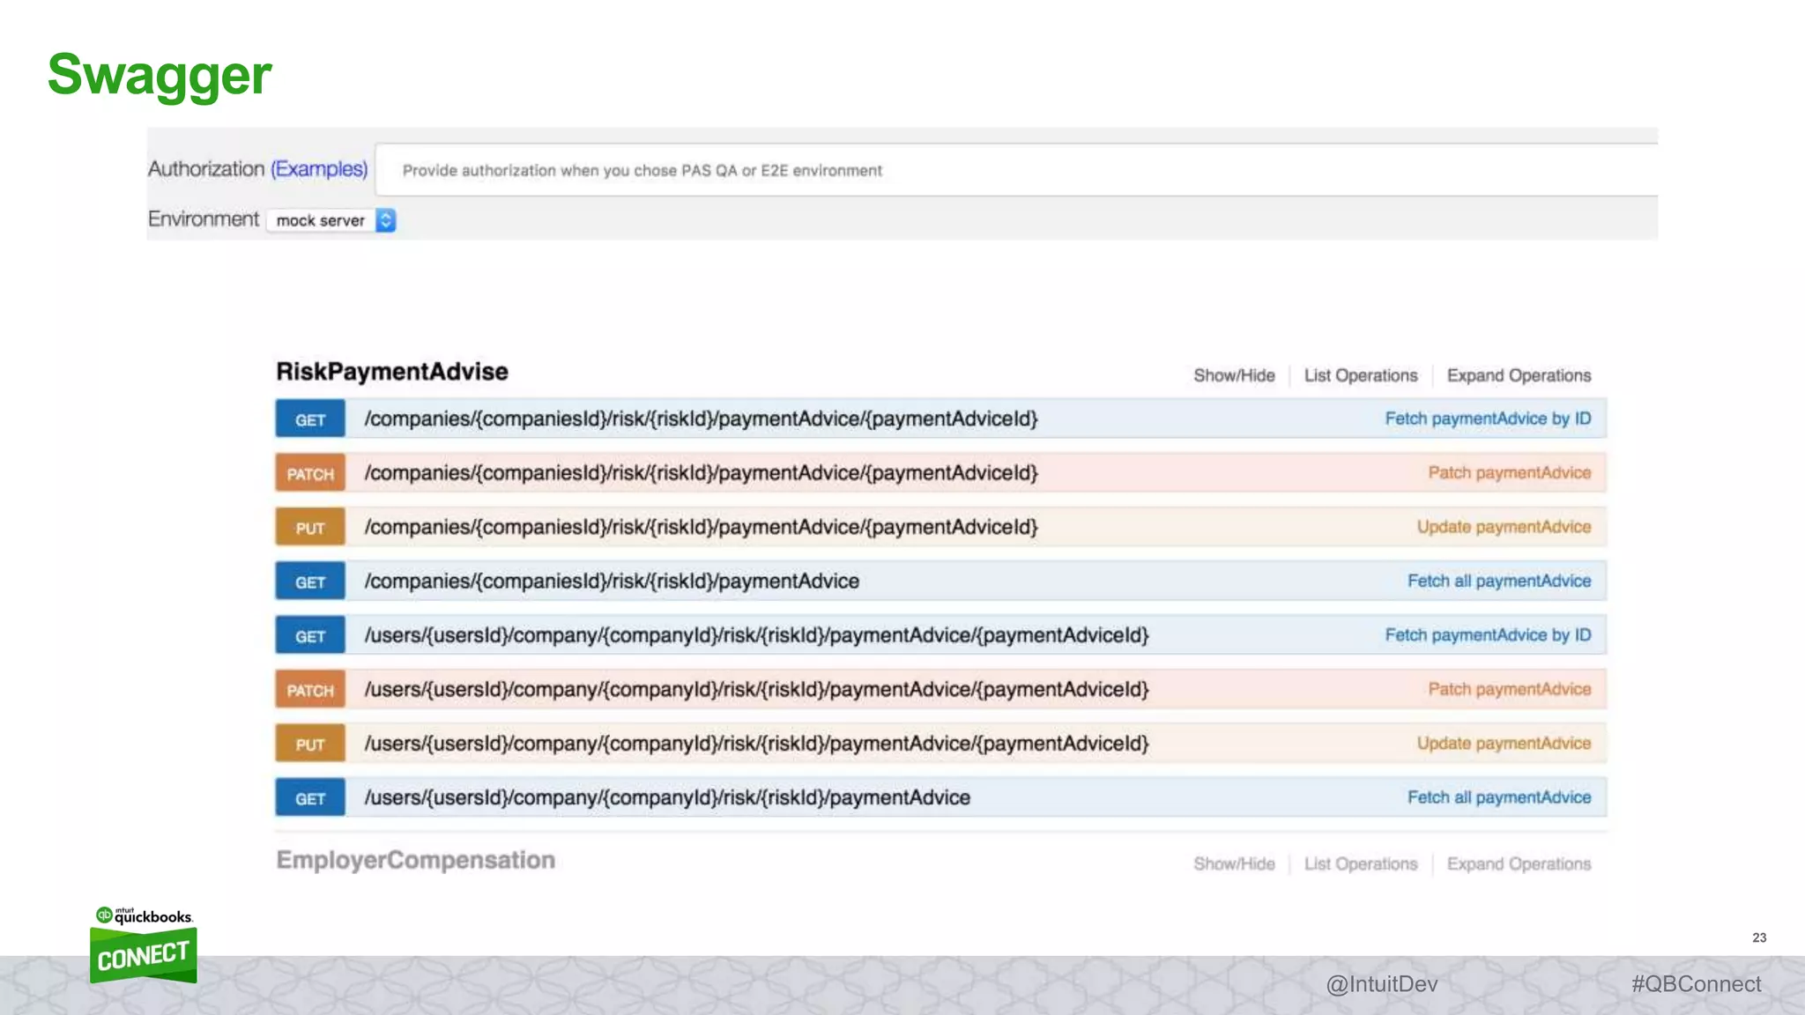Open the users GET paymentAdviceId endpoint path
Screen dimensions: 1805x1015
pyautogui.click(x=756, y=635)
